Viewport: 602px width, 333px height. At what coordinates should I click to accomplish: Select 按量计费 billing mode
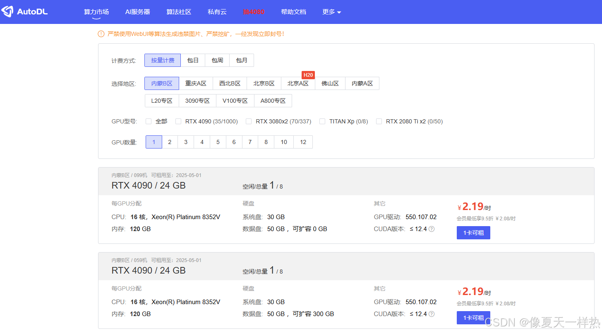pos(163,60)
